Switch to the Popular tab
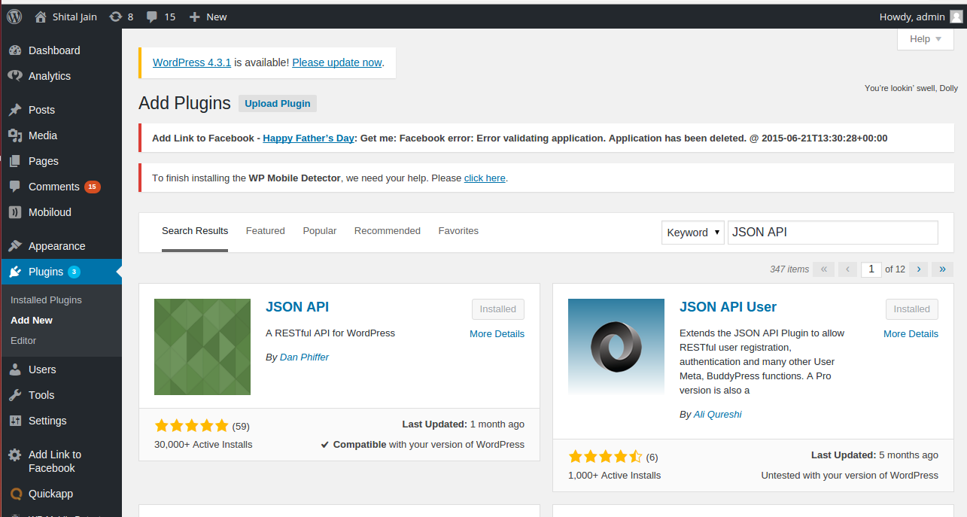 (320, 231)
